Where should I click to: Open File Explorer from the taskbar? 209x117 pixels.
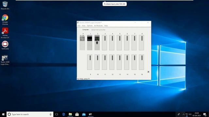coord(70,114)
